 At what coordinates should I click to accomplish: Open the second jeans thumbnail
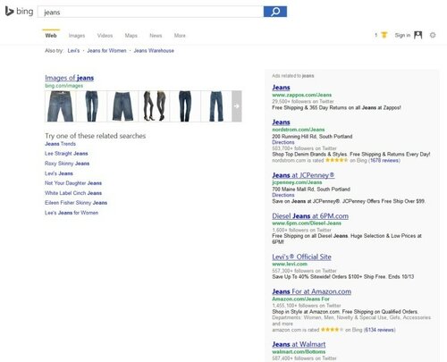tap(91, 106)
